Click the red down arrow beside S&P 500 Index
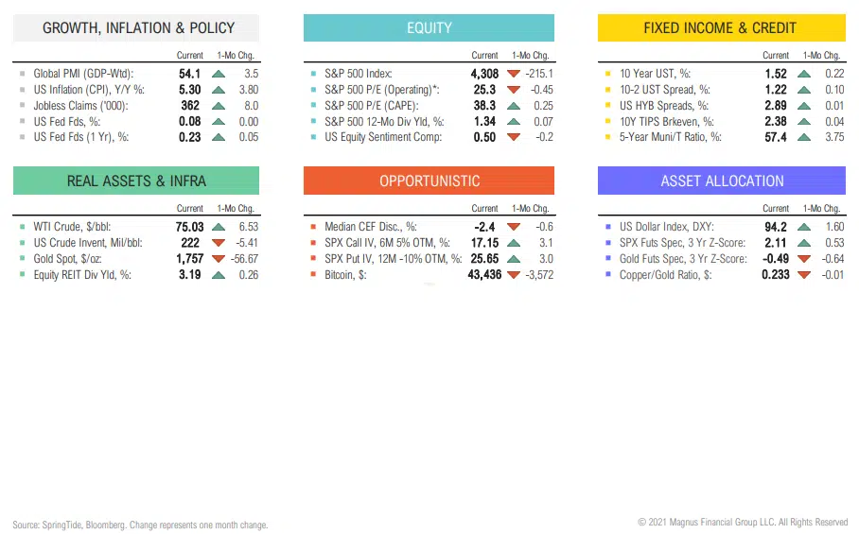 (514, 73)
